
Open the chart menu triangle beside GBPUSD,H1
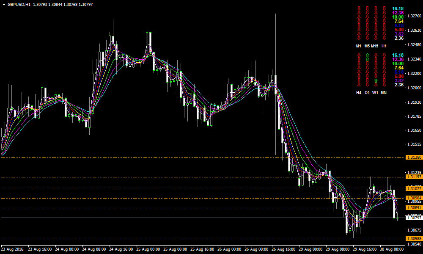4,4
